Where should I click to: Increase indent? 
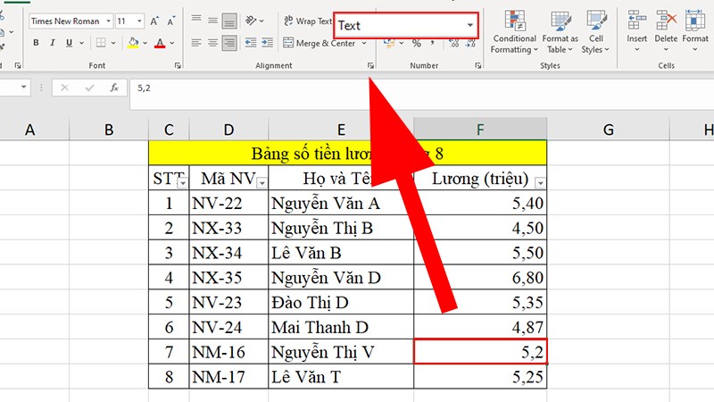pos(267,43)
